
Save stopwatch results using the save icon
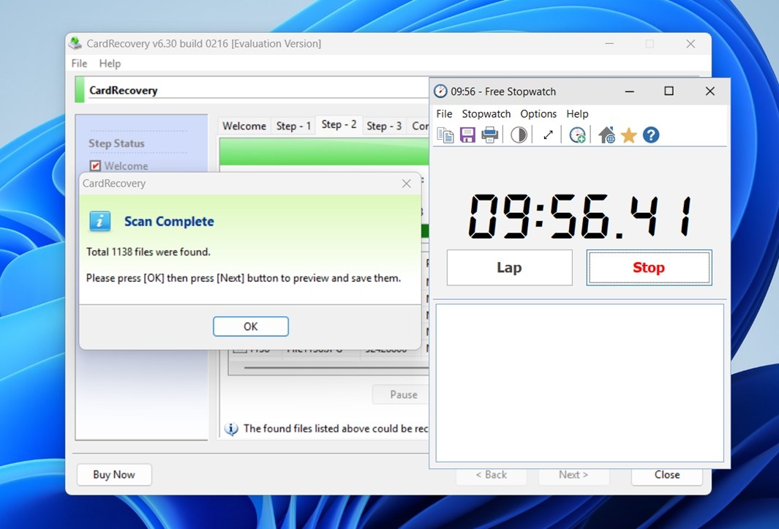click(467, 135)
